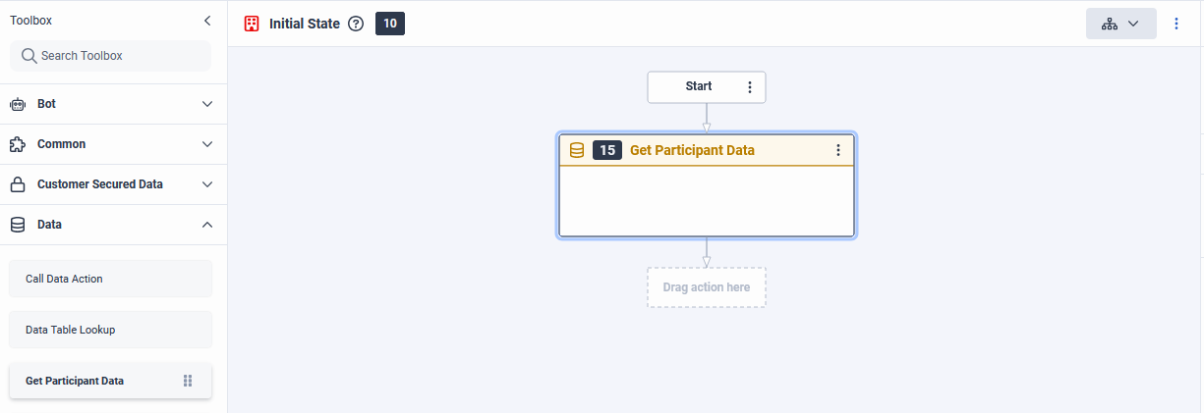Select Call Data Action in Toolbox

[110, 279]
